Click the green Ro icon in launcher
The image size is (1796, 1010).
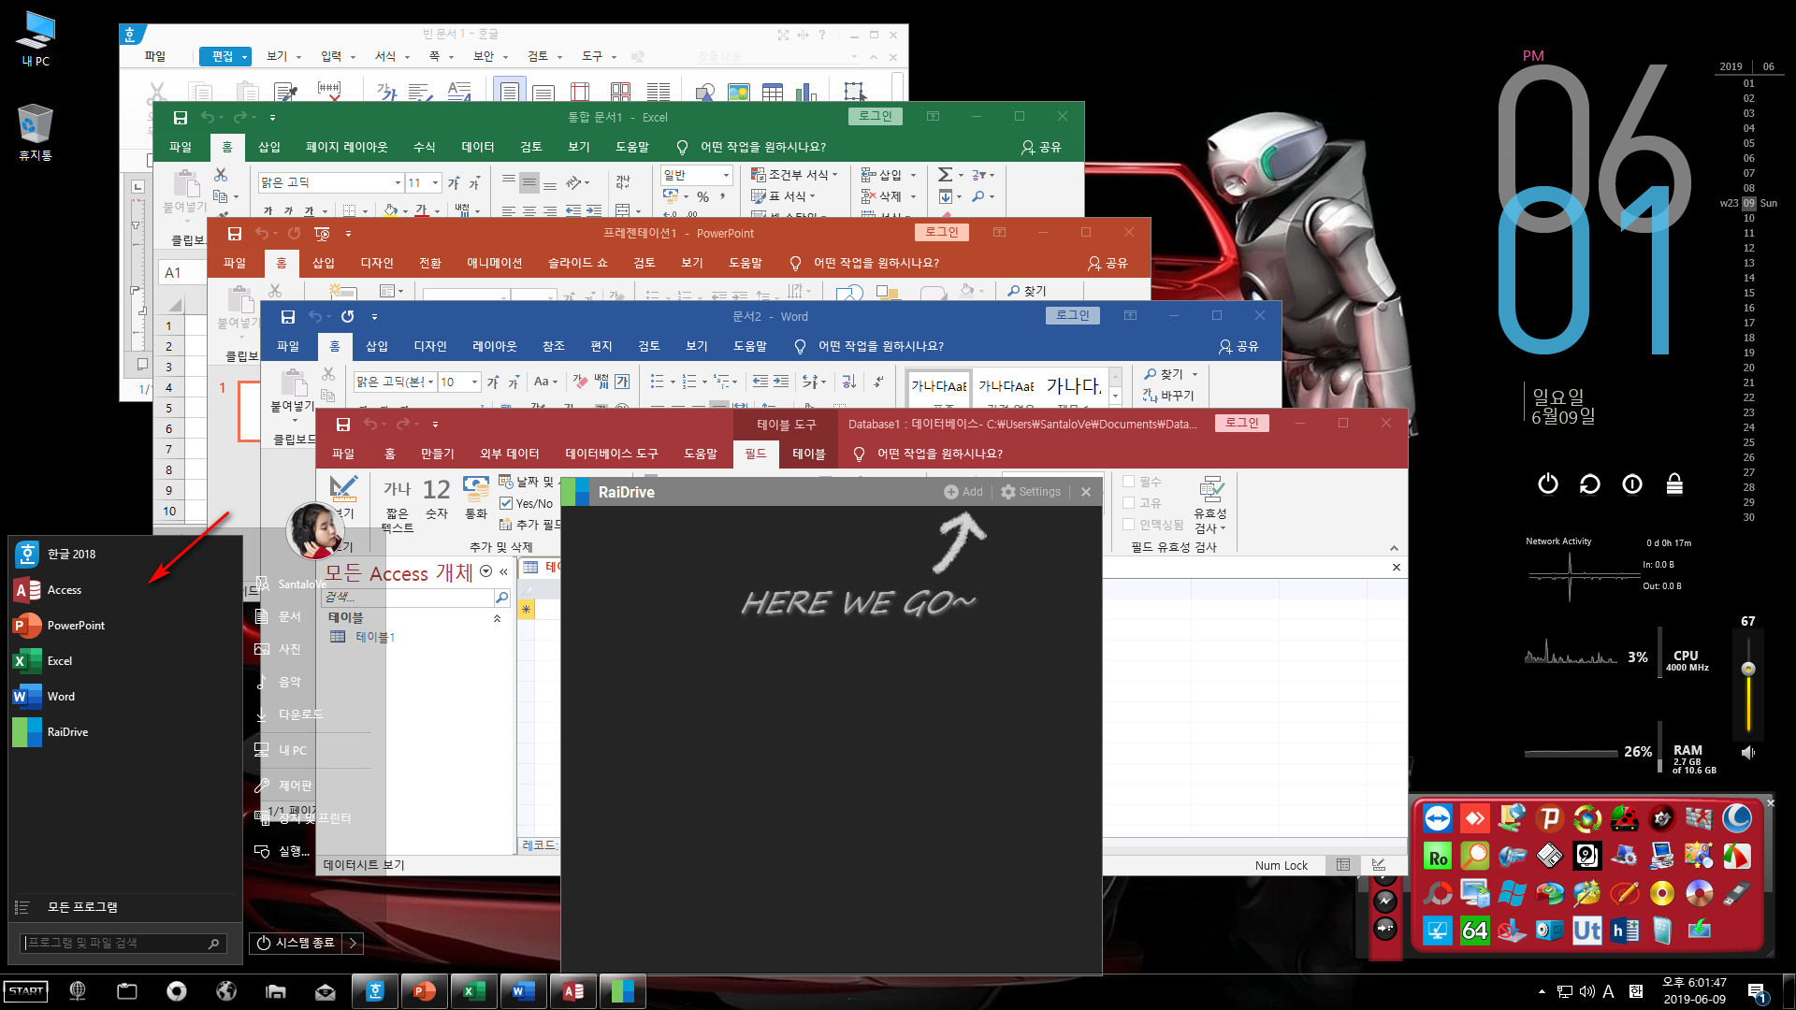click(1438, 857)
